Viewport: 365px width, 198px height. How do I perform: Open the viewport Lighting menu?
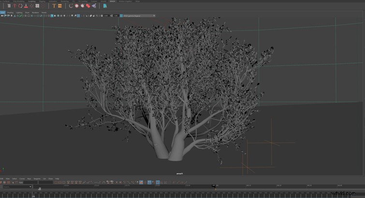click(x=19, y=13)
